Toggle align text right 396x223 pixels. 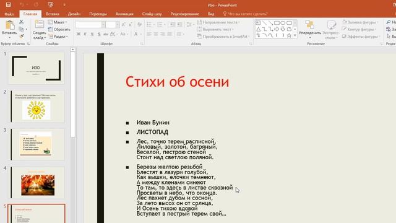[x=163, y=34]
